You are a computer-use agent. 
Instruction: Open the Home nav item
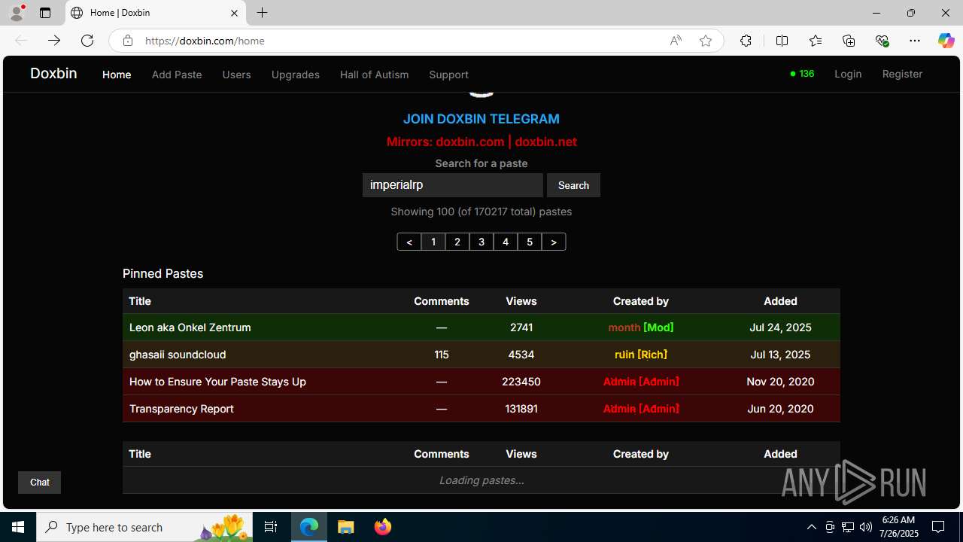[117, 75]
